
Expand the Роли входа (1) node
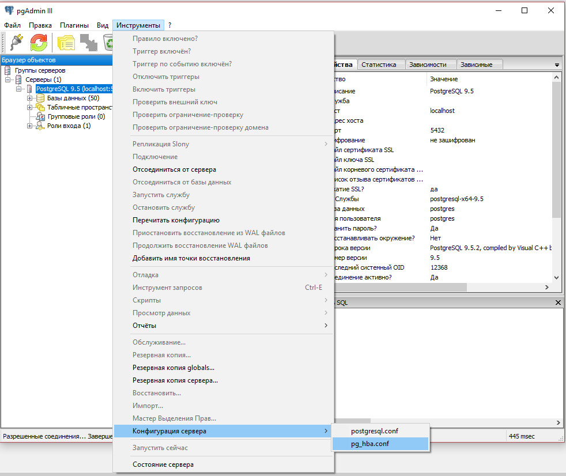[x=29, y=126]
